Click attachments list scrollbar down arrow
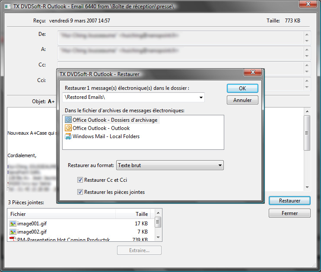The height and width of the screenshot is (272, 321). pos(158,237)
